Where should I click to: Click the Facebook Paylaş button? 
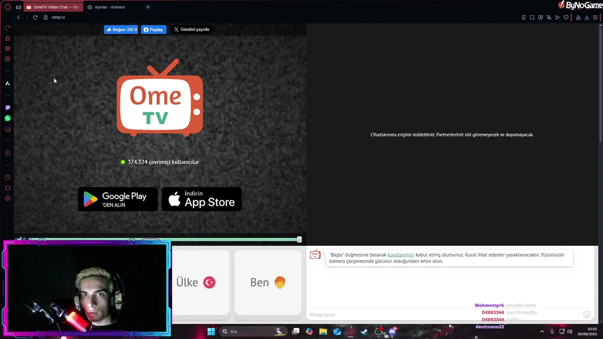(154, 29)
